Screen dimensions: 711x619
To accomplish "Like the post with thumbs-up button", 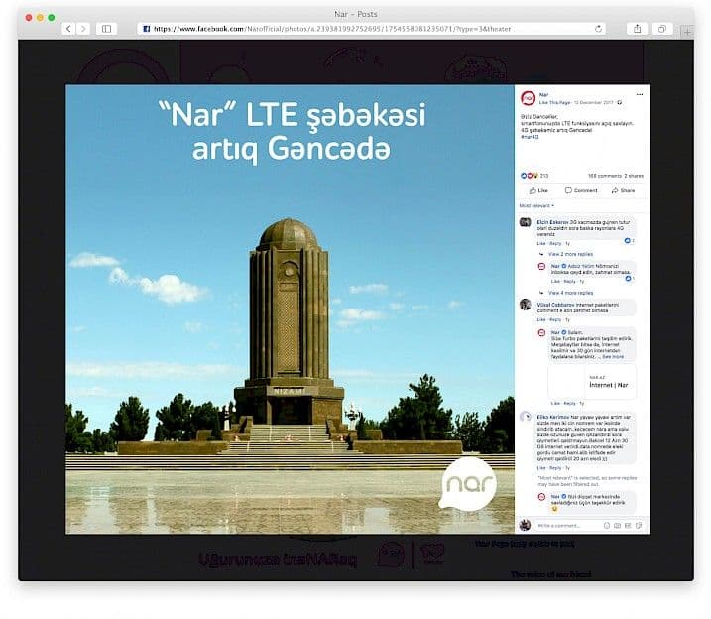I will point(538,190).
